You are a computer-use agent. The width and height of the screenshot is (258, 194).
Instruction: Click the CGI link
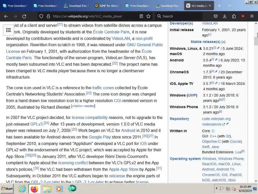click(117, 101)
